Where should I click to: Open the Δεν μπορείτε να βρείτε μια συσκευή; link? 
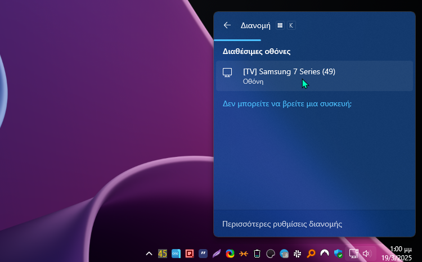click(x=287, y=103)
